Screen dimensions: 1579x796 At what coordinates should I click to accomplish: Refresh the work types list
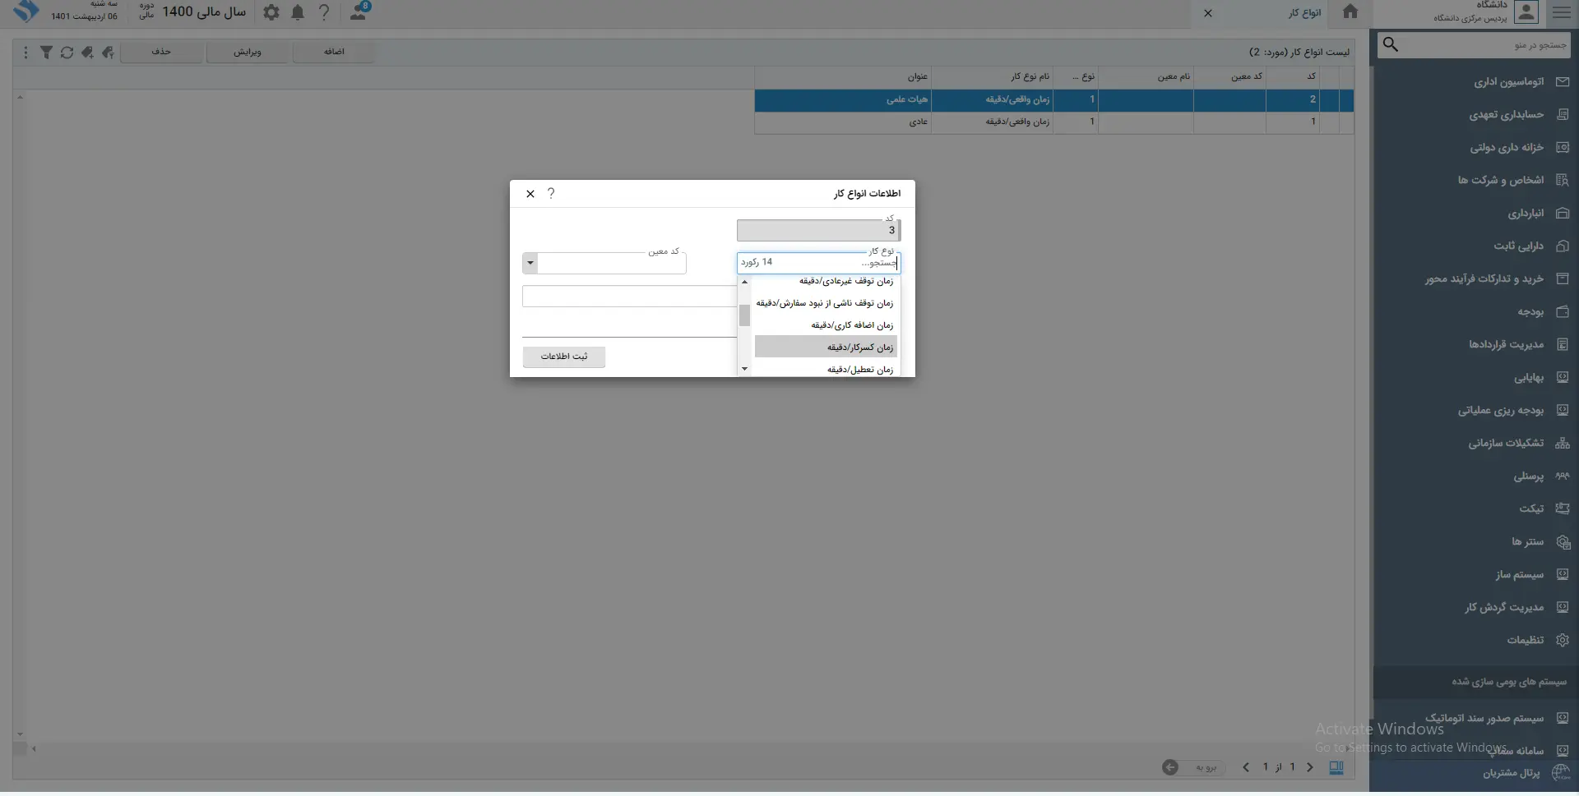pos(67,53)
